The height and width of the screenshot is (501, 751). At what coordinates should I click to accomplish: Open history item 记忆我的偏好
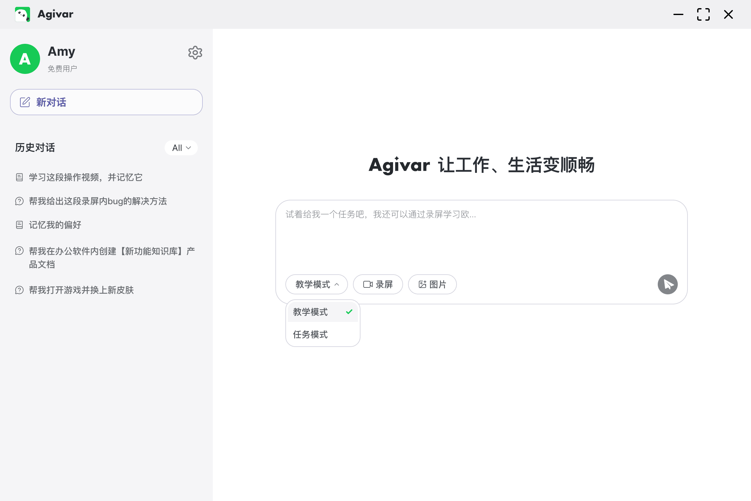pos(55,225)
